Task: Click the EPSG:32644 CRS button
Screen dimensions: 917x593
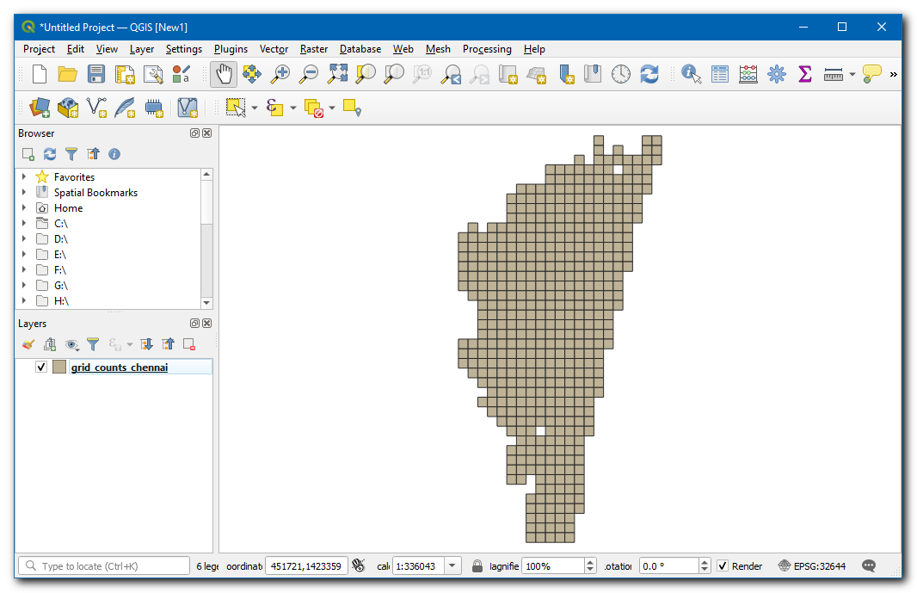Action: (811, 566)
